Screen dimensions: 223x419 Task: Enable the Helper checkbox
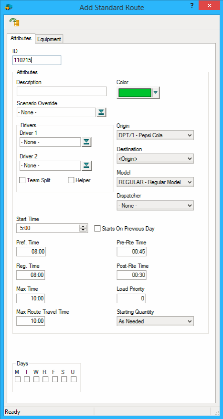click(71, 180)
